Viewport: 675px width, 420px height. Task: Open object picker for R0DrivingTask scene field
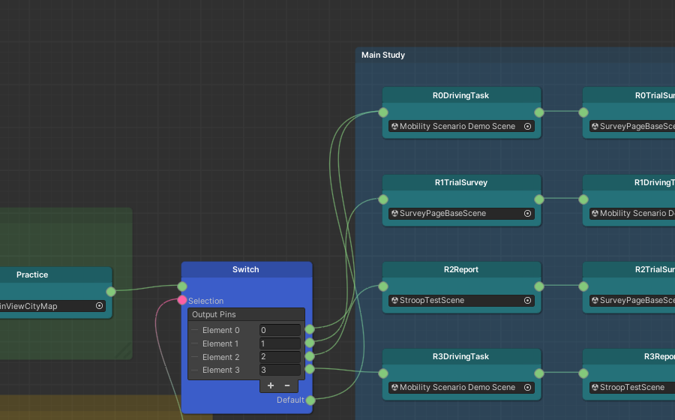pyautogui.click(x=527, y=127)
